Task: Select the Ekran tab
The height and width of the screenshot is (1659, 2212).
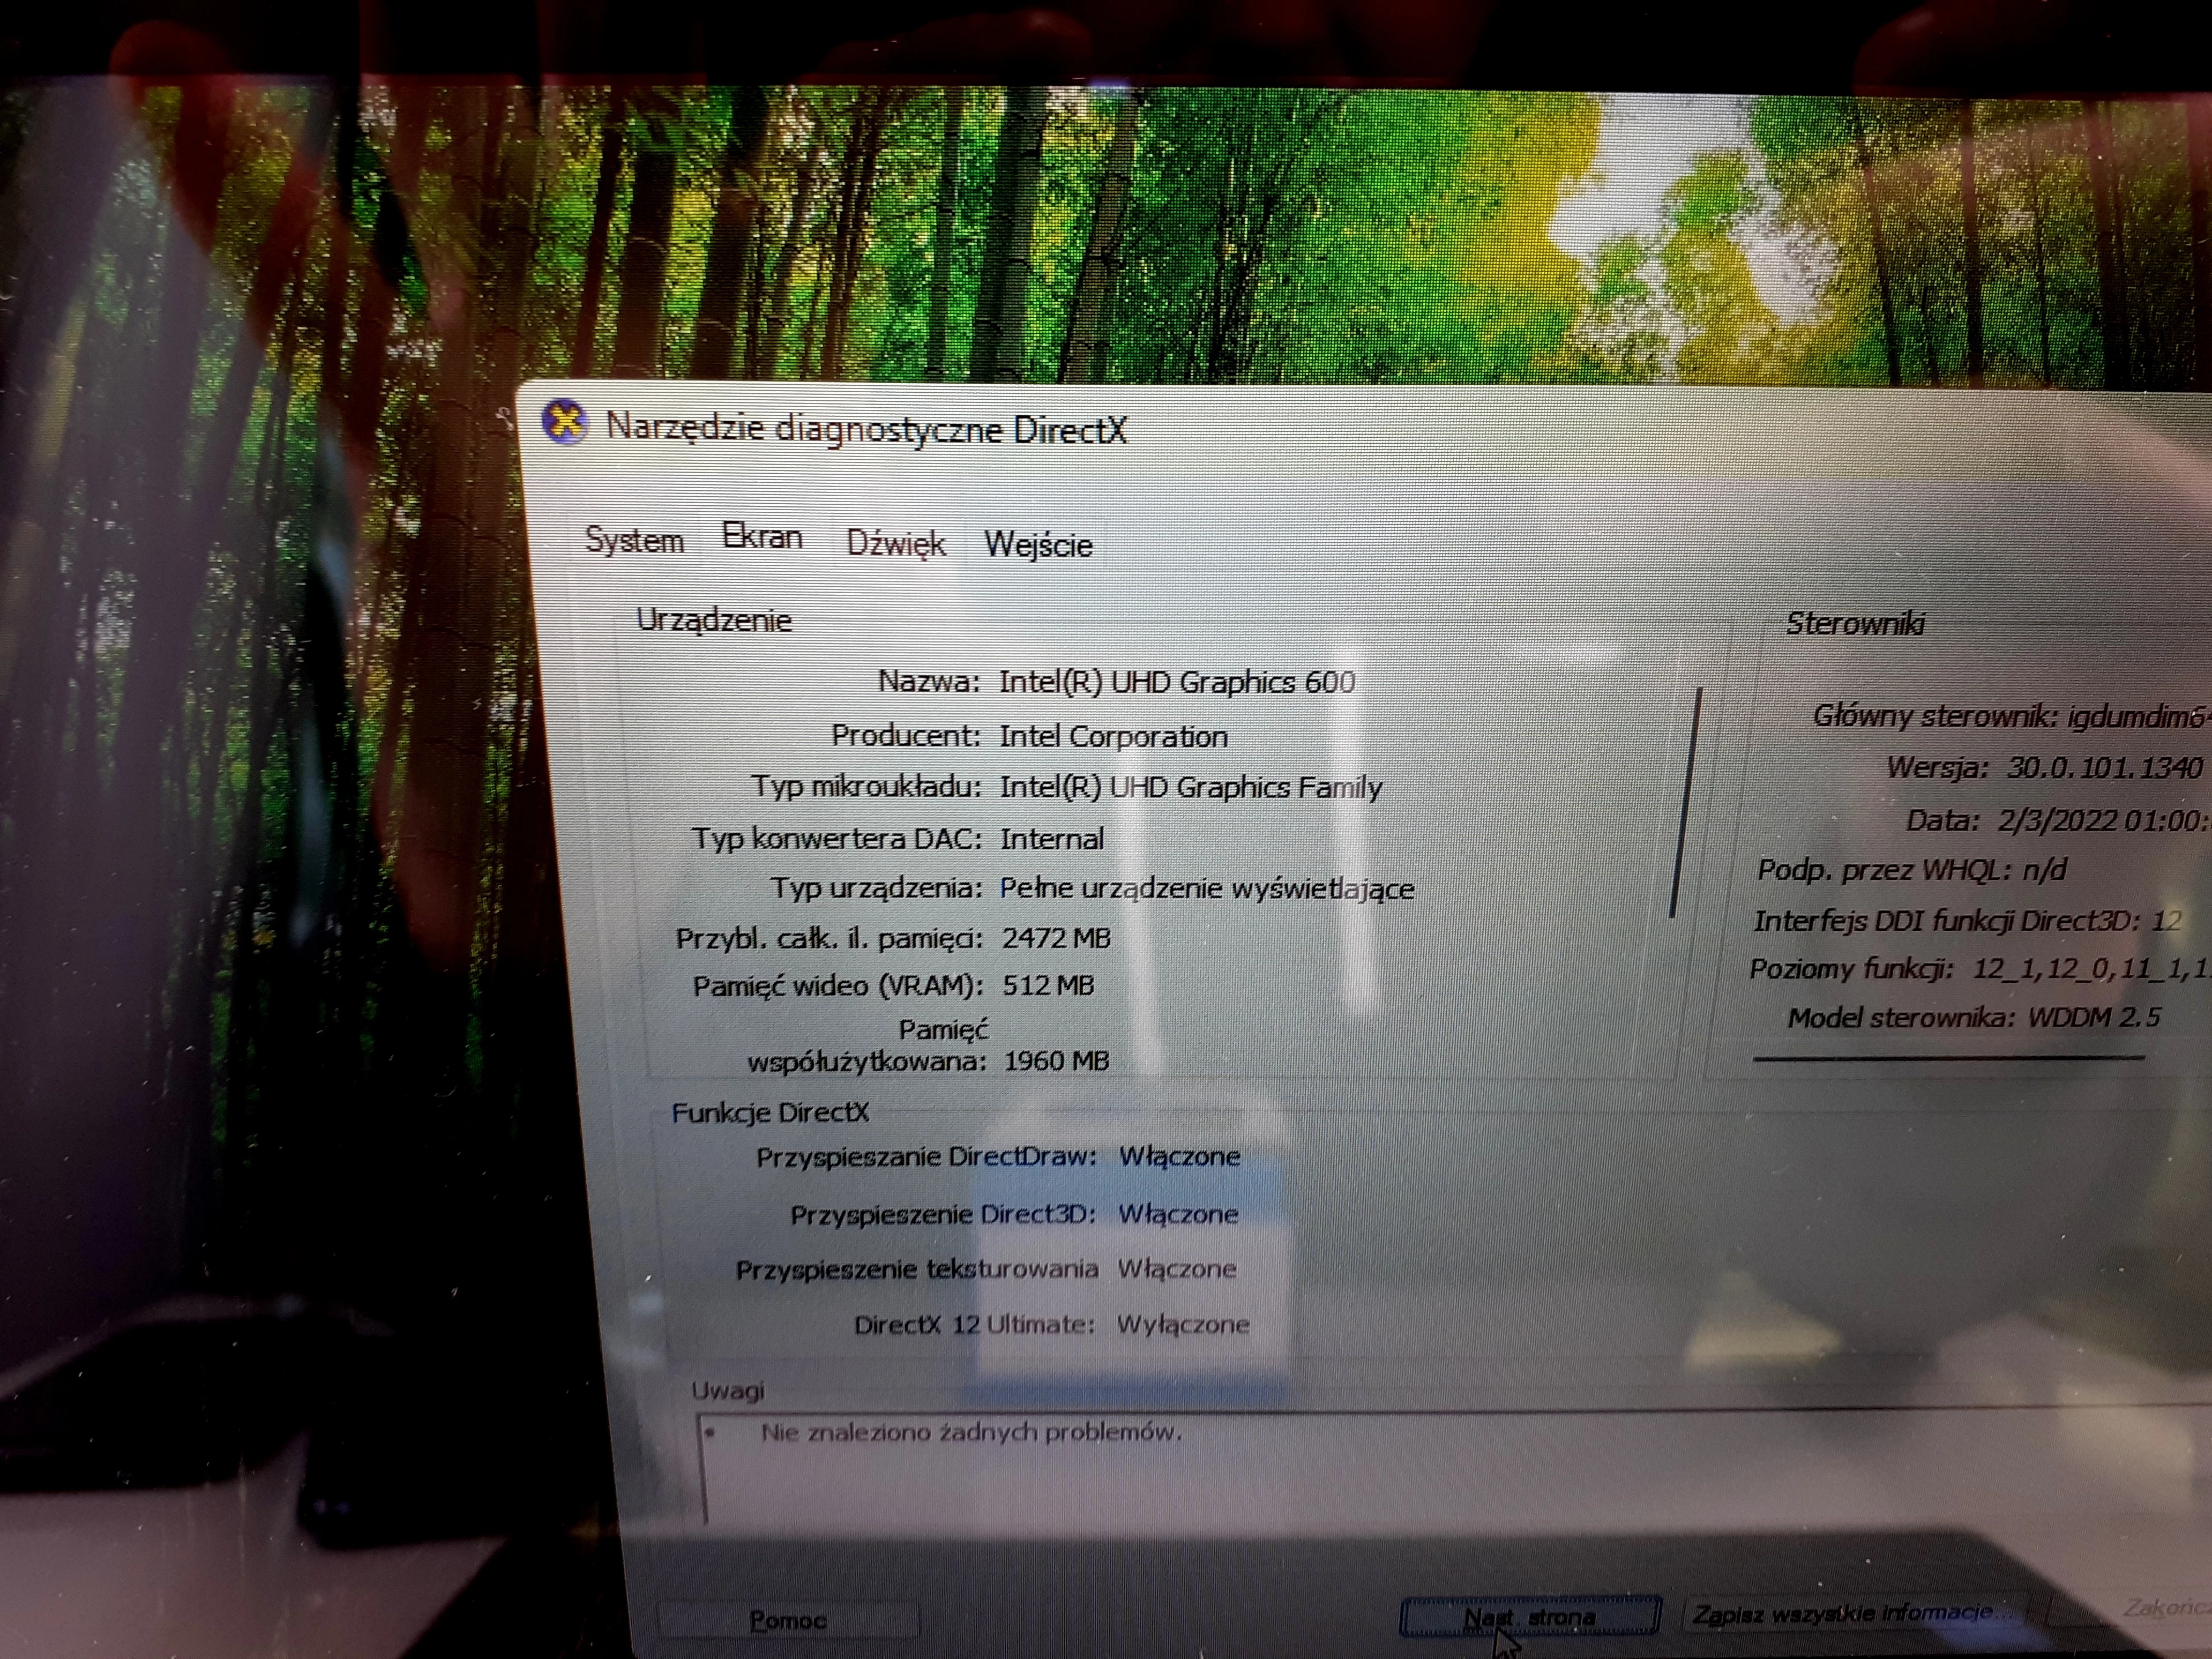Action: pos(762,537)
